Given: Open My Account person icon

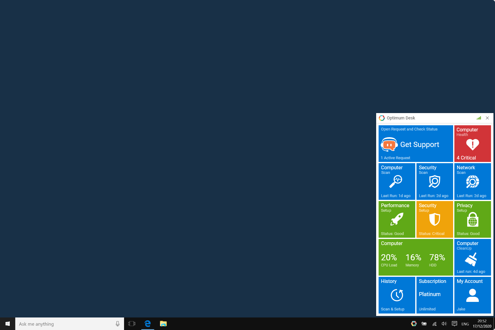Looking at the screenshot, I should point(472,295).
